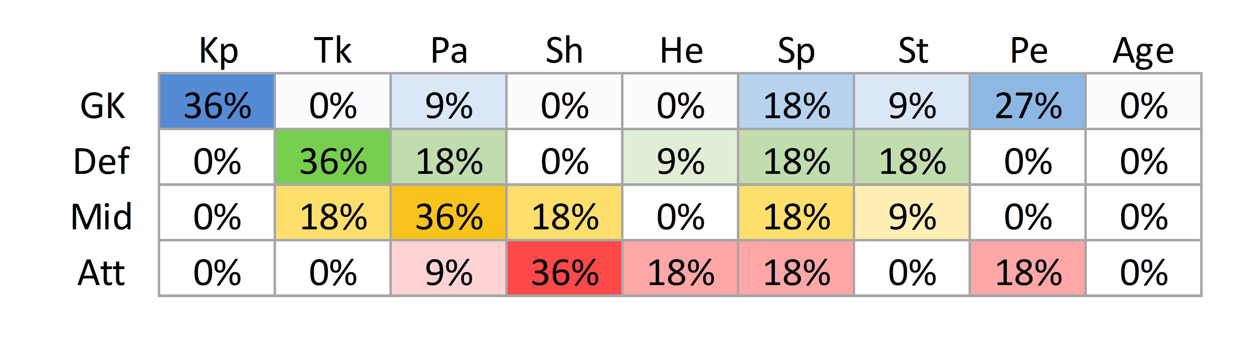The image size is (1237, 339).
Task: Click the Sh column header
Action: [564, 50]
